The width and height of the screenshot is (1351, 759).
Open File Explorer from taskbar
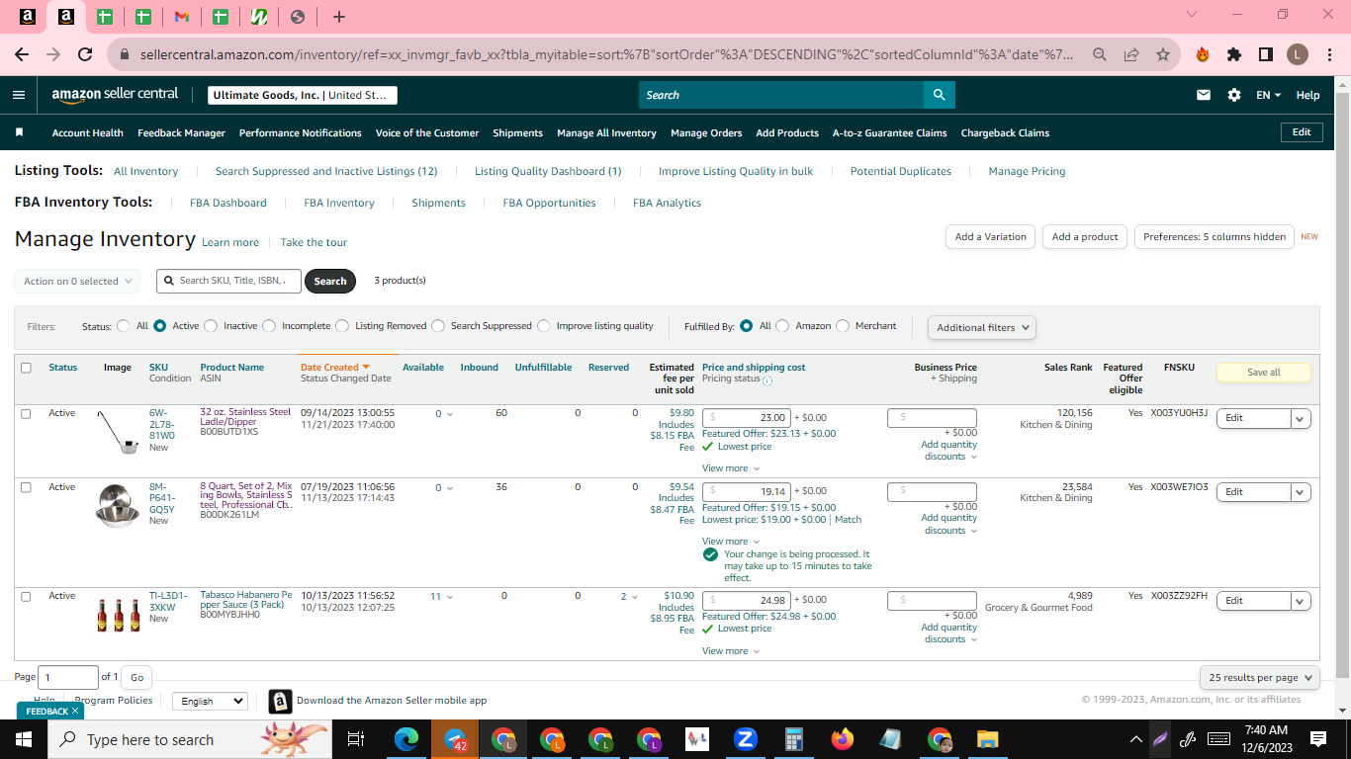(987, 739)
